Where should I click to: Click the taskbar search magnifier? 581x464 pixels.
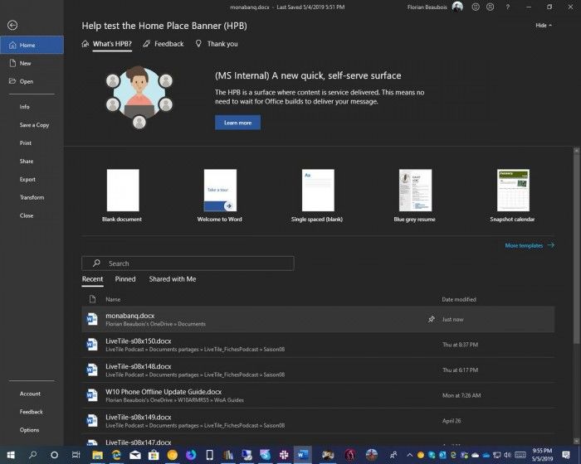[32, 455]
